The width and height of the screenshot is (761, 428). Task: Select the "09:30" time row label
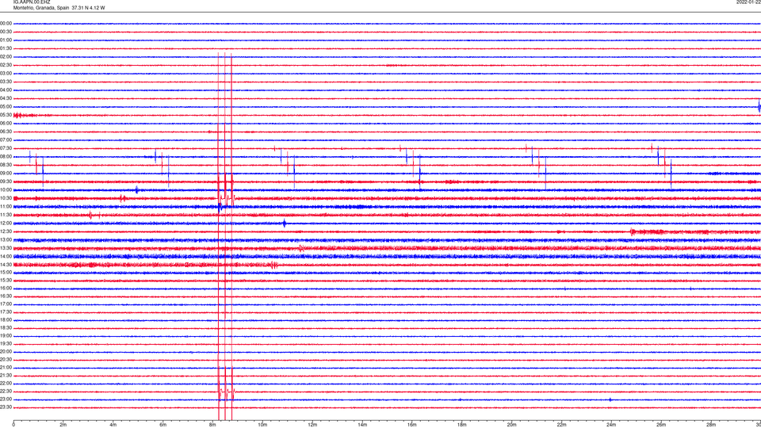coord(6,182)
